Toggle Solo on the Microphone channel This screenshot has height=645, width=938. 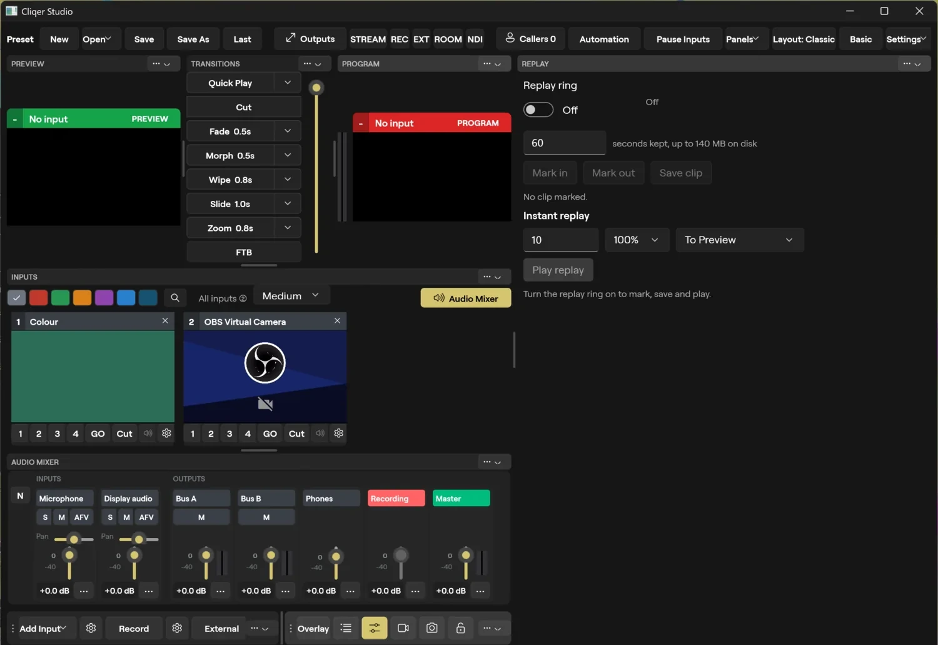[45, 517]
